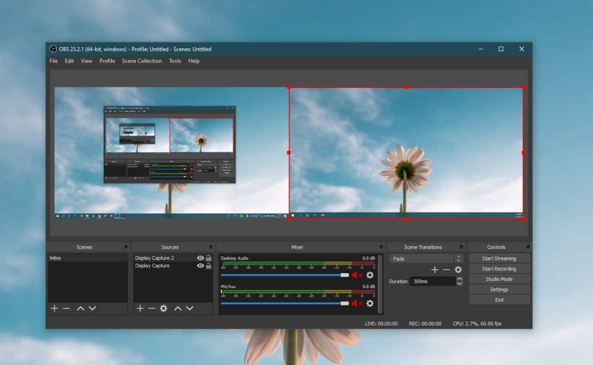Image resolution: width=593 pixels, height=365 pixels.
Task: Open properties gear for Display Capture 2
Action: click(x=163, y=308)
